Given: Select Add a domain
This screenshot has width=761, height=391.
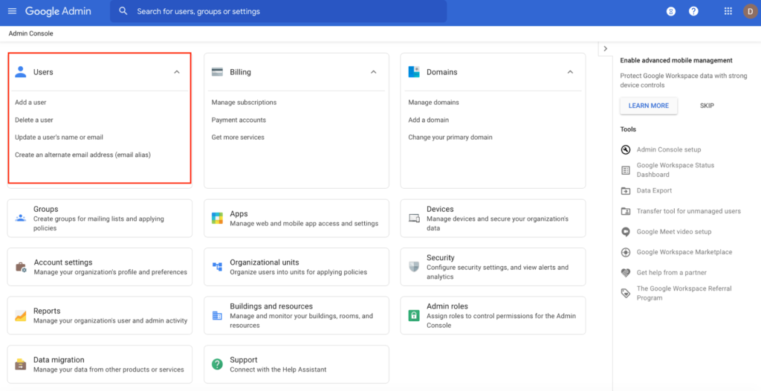Looking at the screenshot, I should coord(428,120).
